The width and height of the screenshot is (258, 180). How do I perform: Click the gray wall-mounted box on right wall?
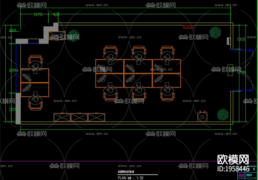[229, 41]
